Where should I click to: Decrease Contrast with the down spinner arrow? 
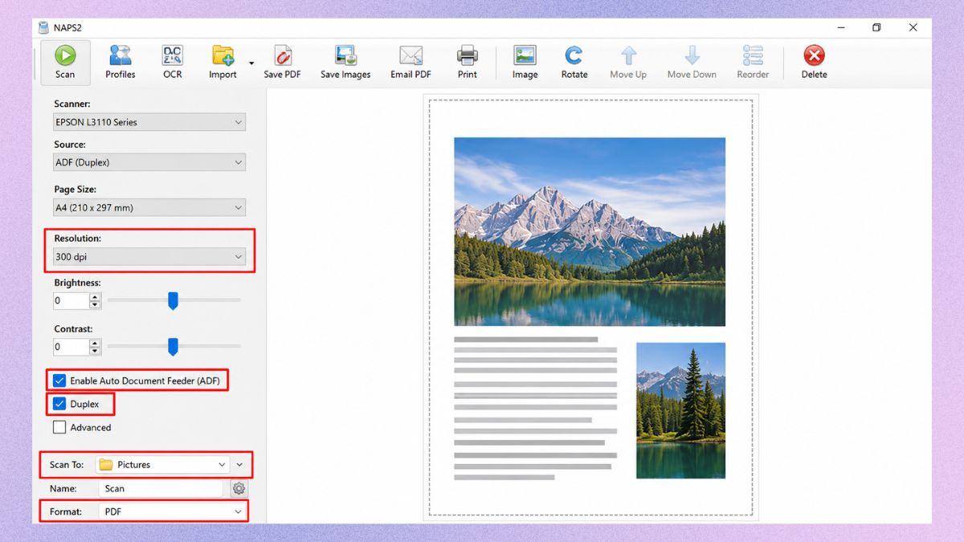click(95, 351)
